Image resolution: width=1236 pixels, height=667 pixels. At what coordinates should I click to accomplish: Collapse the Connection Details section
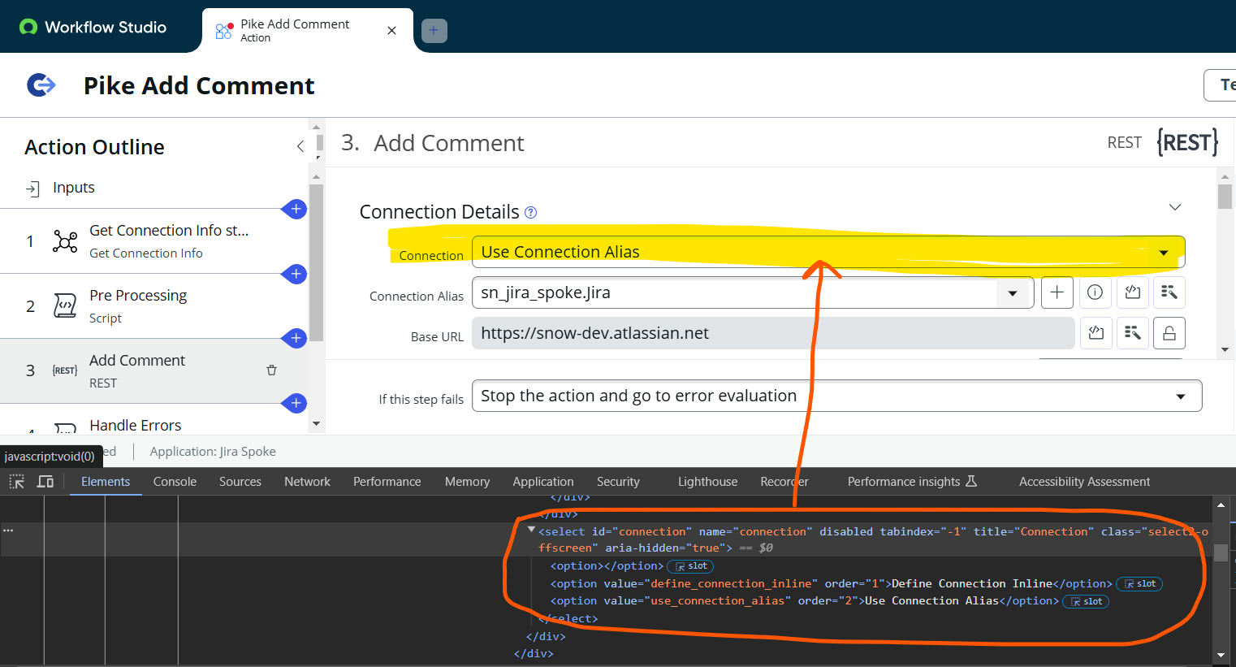[x=1174, y=207]
